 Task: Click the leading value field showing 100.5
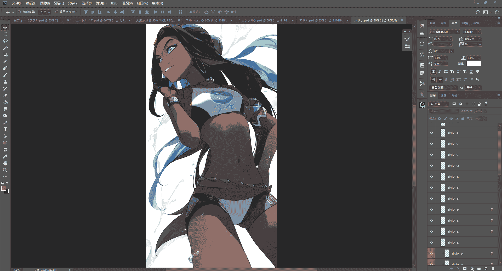[x=471, y=39]
